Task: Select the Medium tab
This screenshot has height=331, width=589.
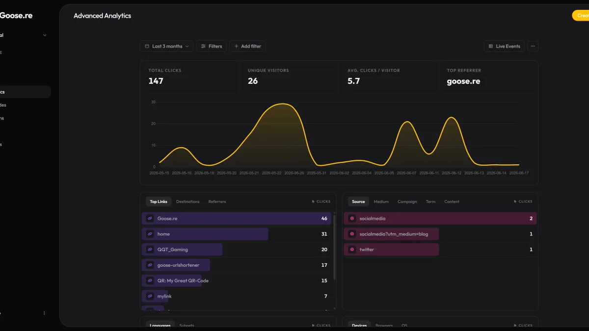Action: 381,202
